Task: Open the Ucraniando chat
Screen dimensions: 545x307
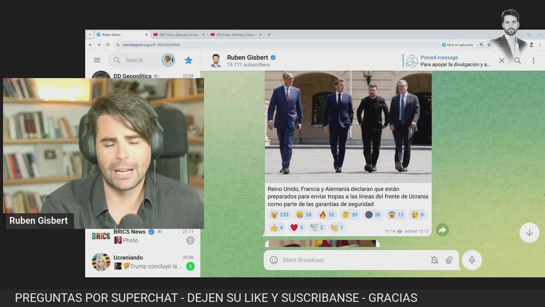Action: point(143,262)
